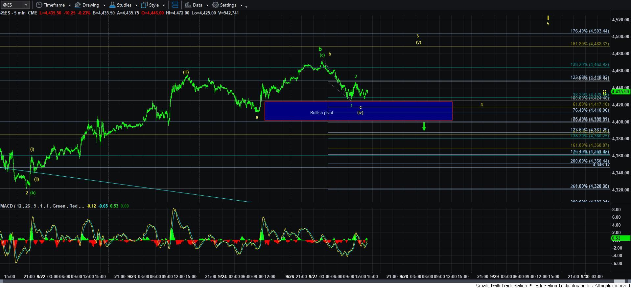Open the Timeframe menu label
631x288 pixels.
click(54, 5)
